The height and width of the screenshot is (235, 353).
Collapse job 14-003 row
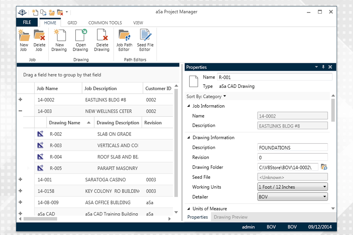click(x=20, y=111)
